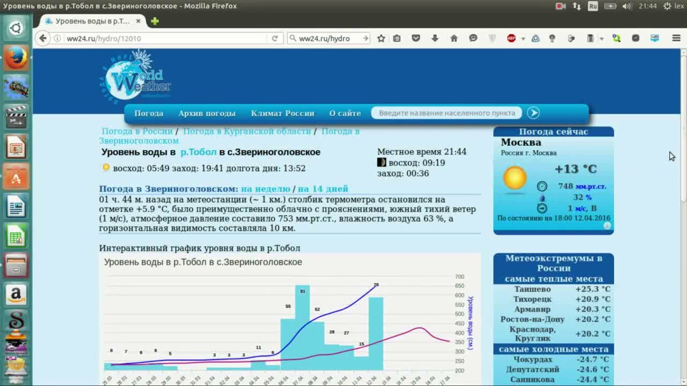Open the 'Архив погоды' menu item
Image resolution: width=687 pixels, height=386 pixels.
207,113
